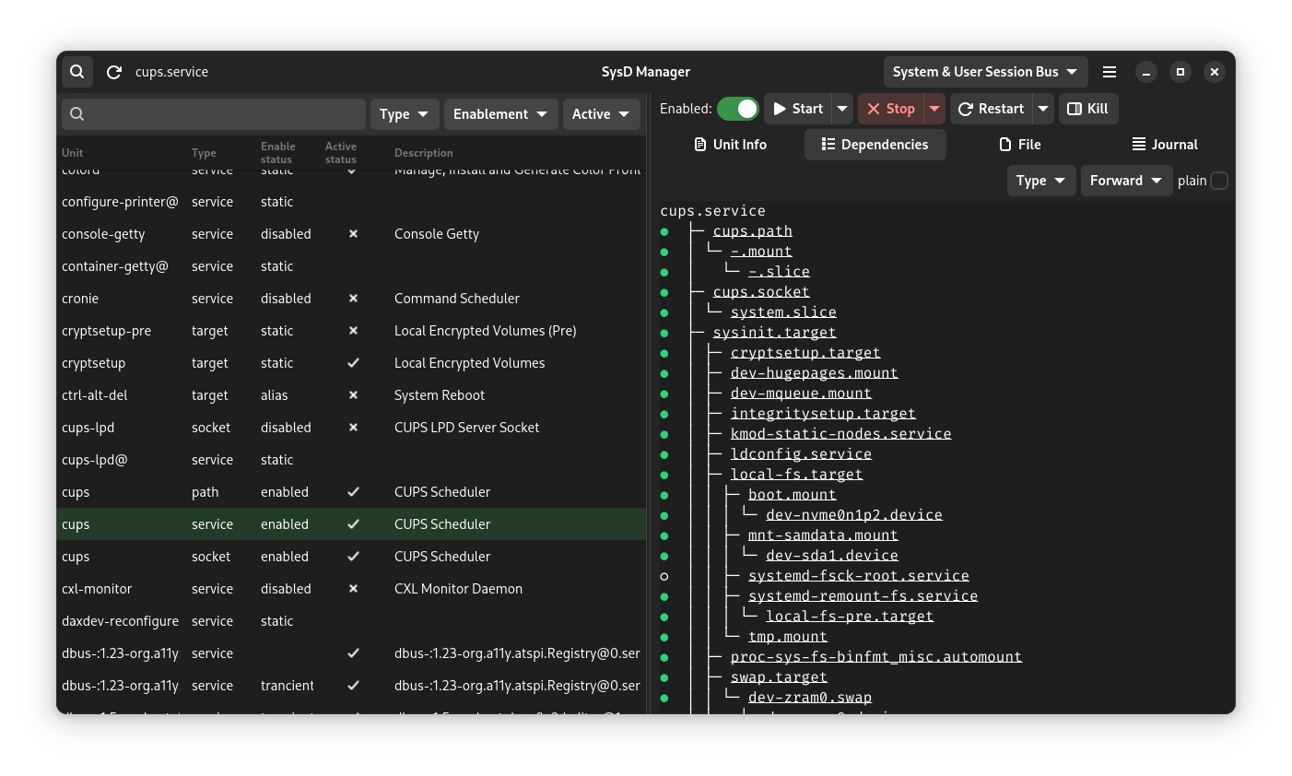Expand the Start options arrow
1292x776 pixels.
(842, 109)
